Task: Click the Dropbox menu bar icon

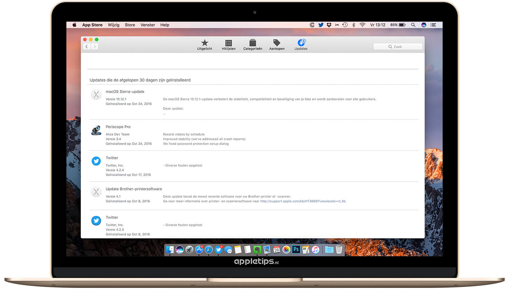Action: click(329, 25)
